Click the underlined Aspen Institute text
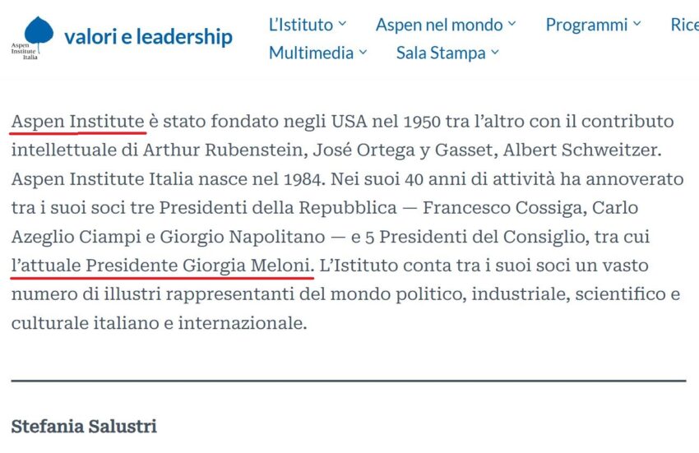Screen dimensions: 699x453 (x=78, y=122)
